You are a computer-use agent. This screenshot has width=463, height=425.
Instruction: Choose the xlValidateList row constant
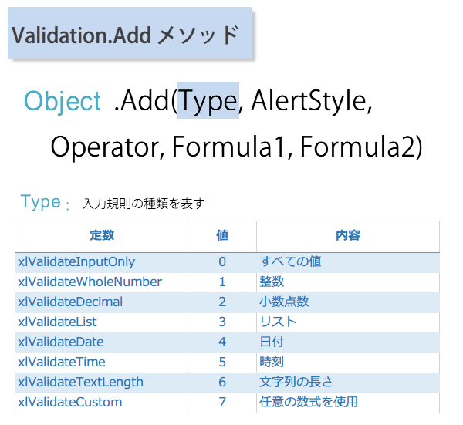[x=57, y=322]
